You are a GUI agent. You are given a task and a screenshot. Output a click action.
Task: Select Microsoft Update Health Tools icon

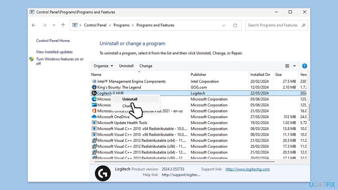pos(94,123)
